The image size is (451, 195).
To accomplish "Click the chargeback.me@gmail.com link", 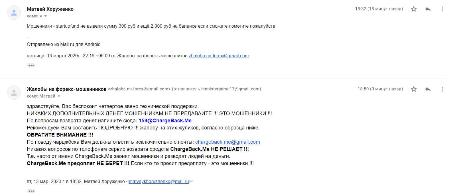I will point(227,142).
